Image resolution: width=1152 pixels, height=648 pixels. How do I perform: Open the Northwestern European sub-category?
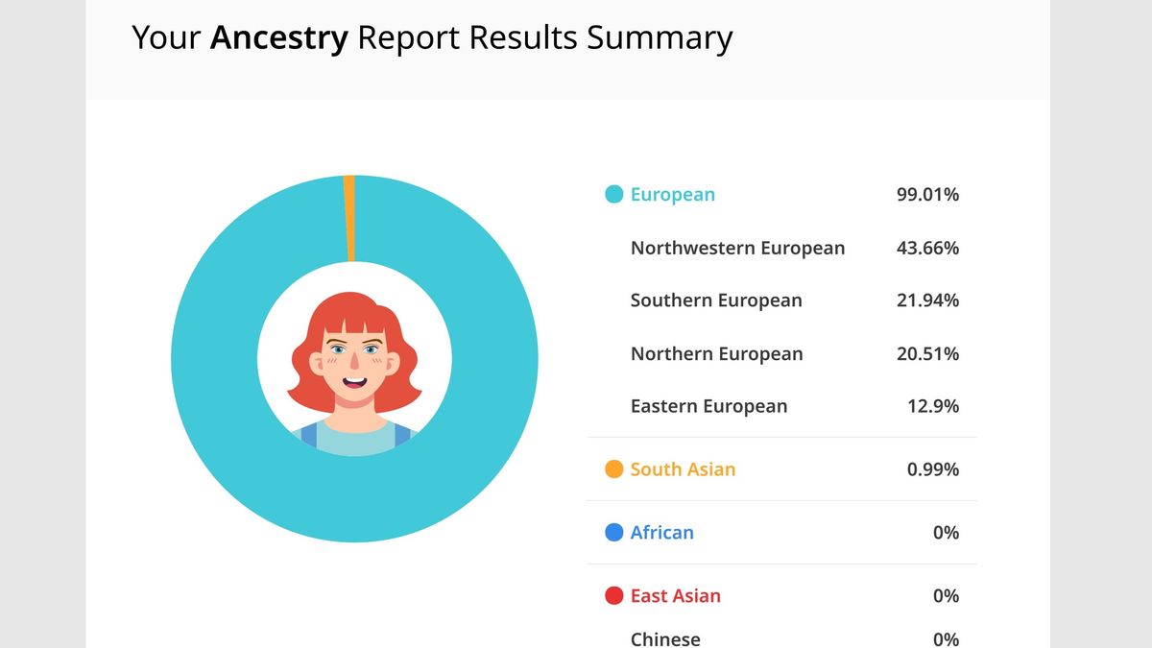tap(737, 248)
